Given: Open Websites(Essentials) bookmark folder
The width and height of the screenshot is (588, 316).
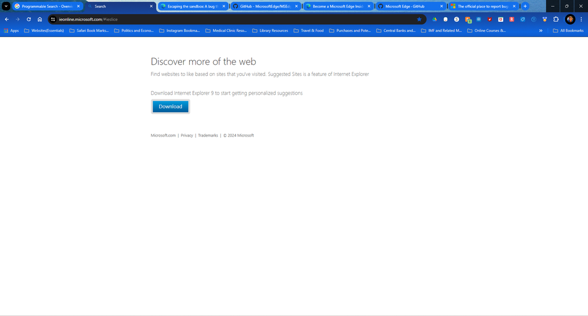Looking at the screenshot, I should [x=44, y=31].
